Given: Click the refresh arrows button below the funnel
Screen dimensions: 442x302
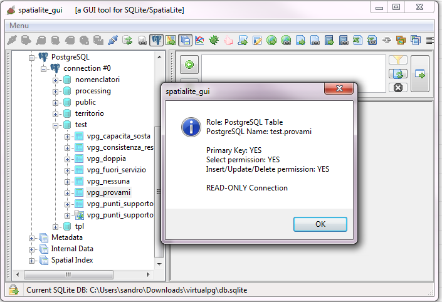Looking at the screenshot, I should 397,74.
